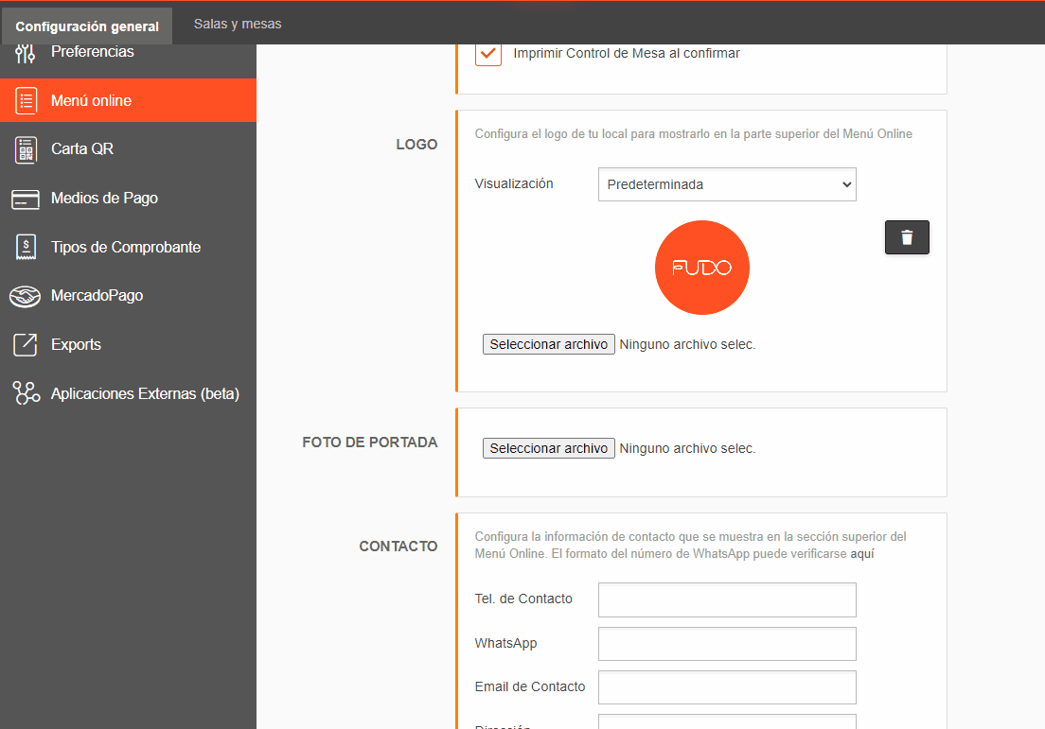
Task: Toggle Imprimir Control de Mesa al confirmar
Action: coord(488,53)
